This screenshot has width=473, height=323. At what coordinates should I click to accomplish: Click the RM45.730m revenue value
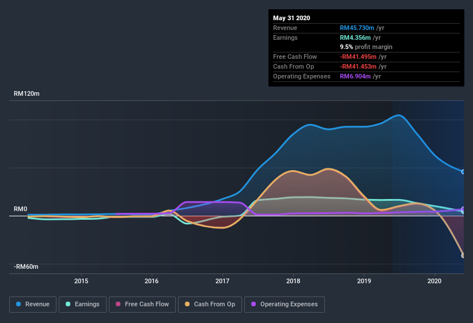(x=357, y=28)
